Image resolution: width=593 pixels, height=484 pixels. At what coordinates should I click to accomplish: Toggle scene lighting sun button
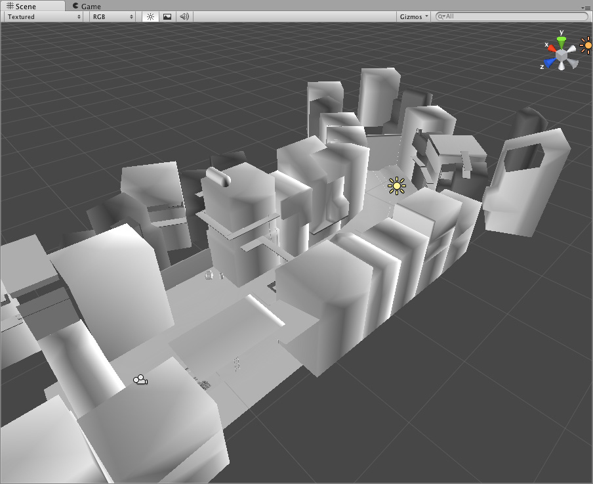tap(150, 16)
